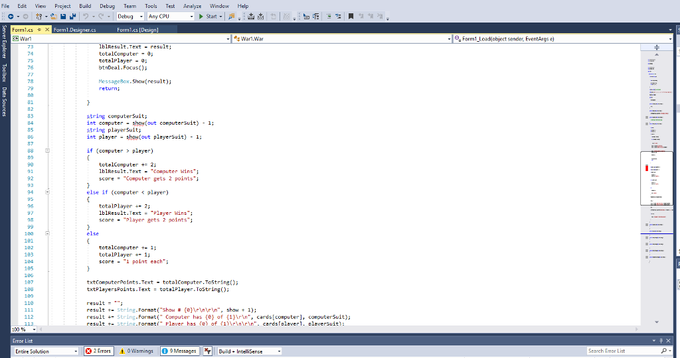Open the File menu

coord(5,6)
